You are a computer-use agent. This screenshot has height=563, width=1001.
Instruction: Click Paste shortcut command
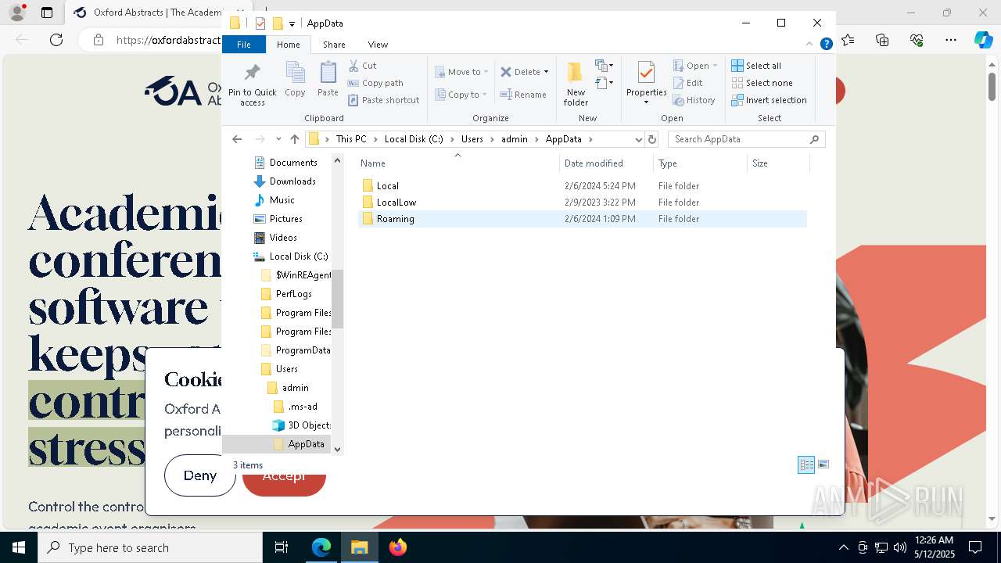[384, 100]
